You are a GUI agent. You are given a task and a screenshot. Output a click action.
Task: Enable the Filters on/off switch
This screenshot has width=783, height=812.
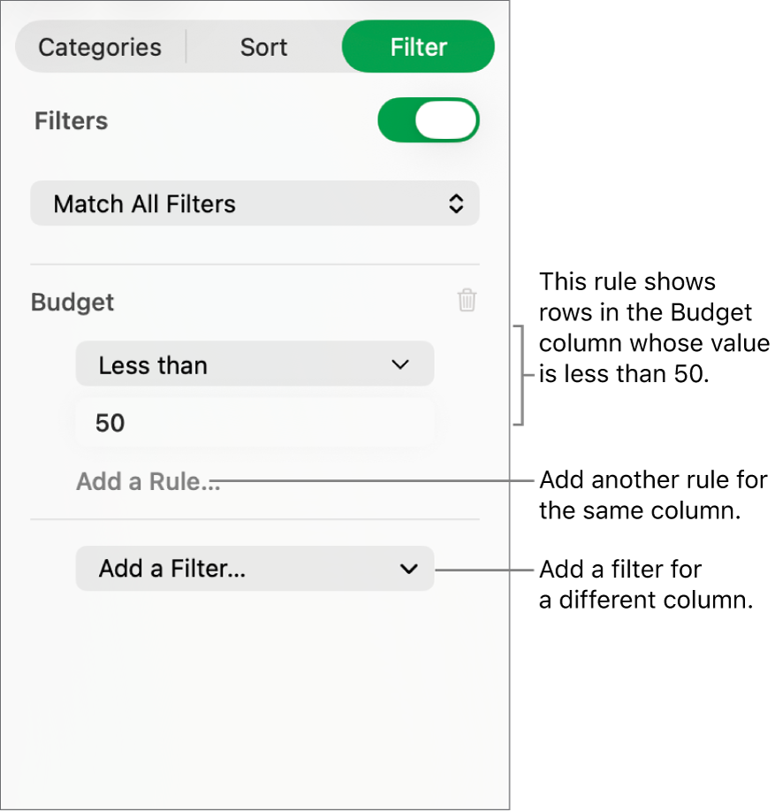click(x=429, y=120)
